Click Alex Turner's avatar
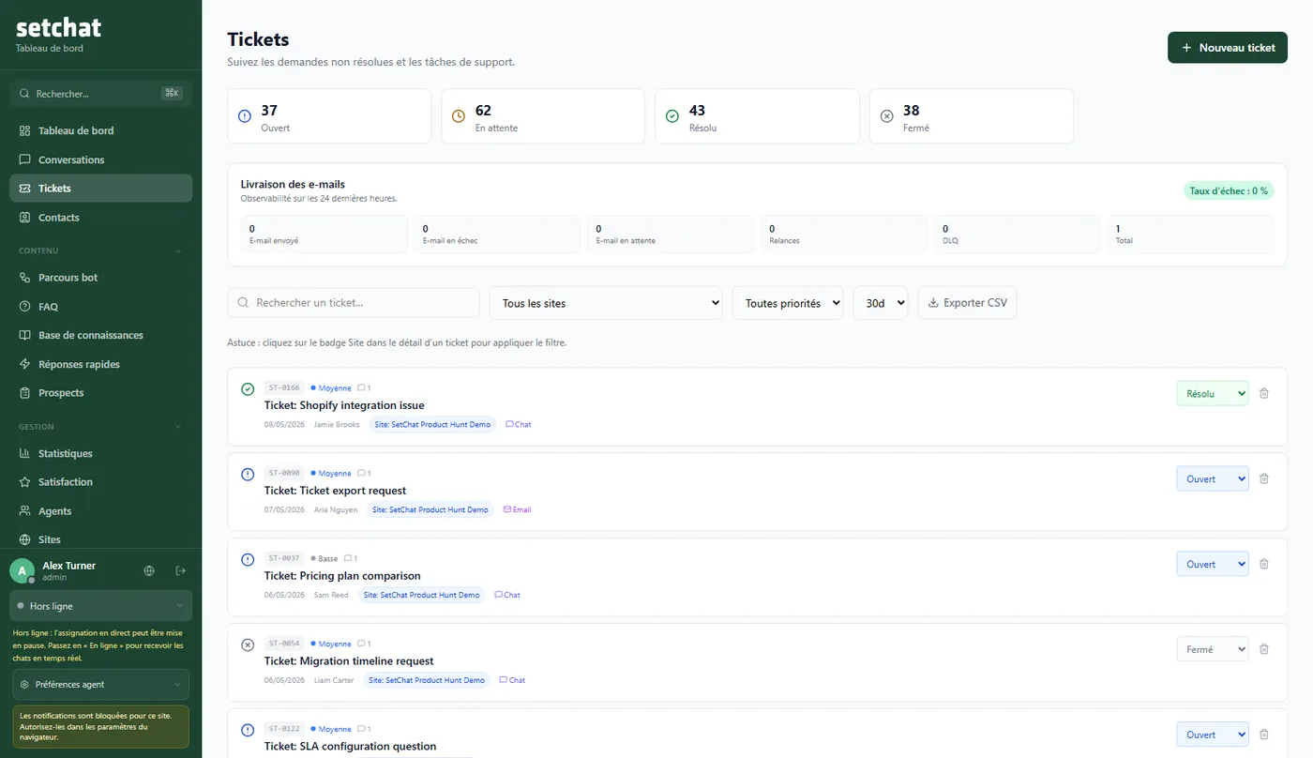This screenshot has width=1313, height=758. [22, 570]
